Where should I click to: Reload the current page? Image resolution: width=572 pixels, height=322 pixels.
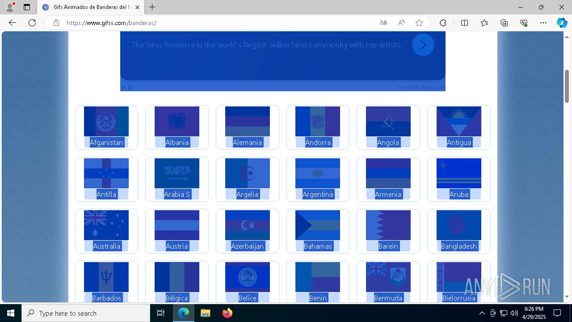32,23
